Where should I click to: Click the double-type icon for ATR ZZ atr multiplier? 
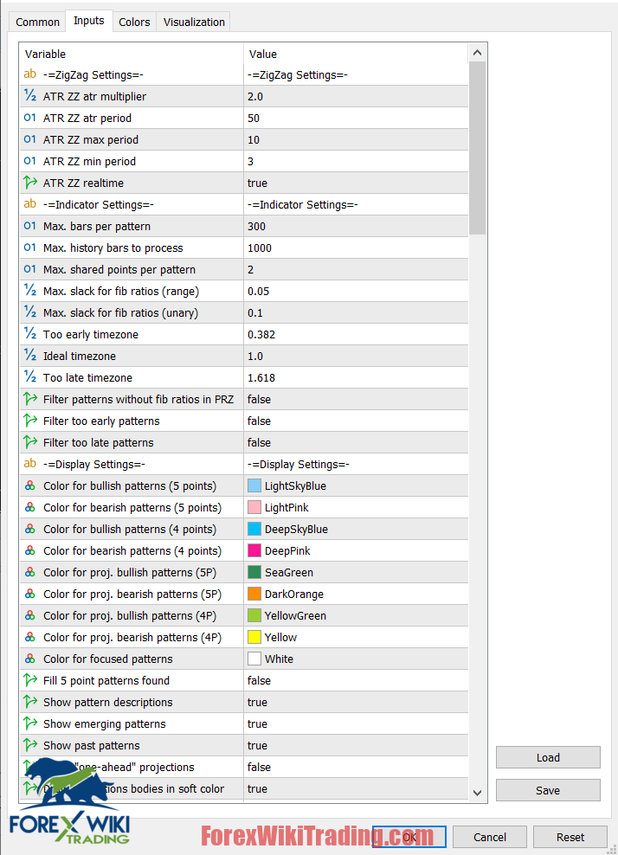pos(30,95)
